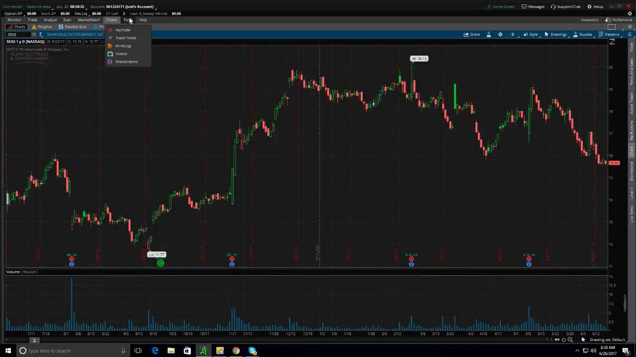Click the volume speaker tray icon
The height and width of the screenshot is (357, 636).
point(593,351)
